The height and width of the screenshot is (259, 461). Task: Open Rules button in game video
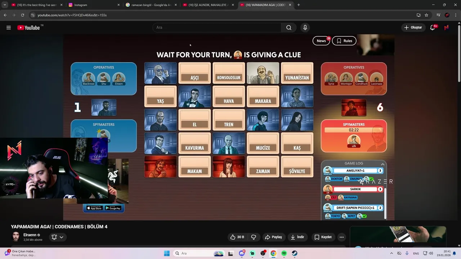coord(344,41)
